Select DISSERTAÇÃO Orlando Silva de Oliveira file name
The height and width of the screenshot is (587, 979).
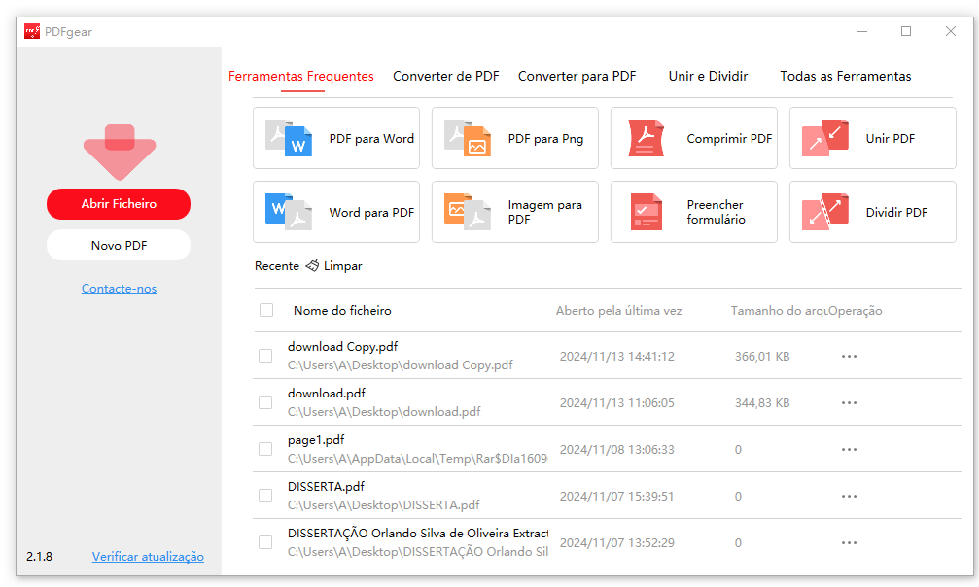point(417,534)
